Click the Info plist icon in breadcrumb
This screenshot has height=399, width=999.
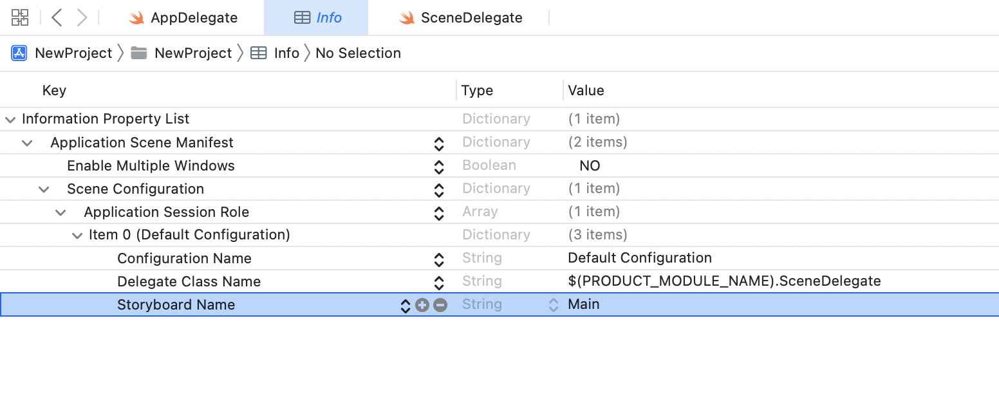pyautogui.click(x=259, y=53)
